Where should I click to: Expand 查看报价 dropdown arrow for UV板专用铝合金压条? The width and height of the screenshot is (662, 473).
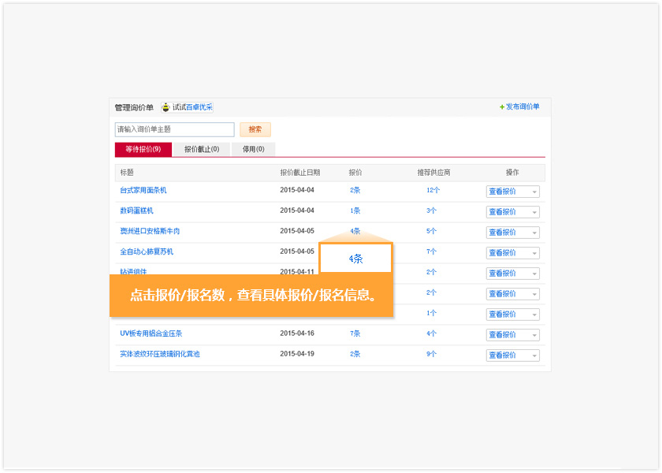point(534,335)
